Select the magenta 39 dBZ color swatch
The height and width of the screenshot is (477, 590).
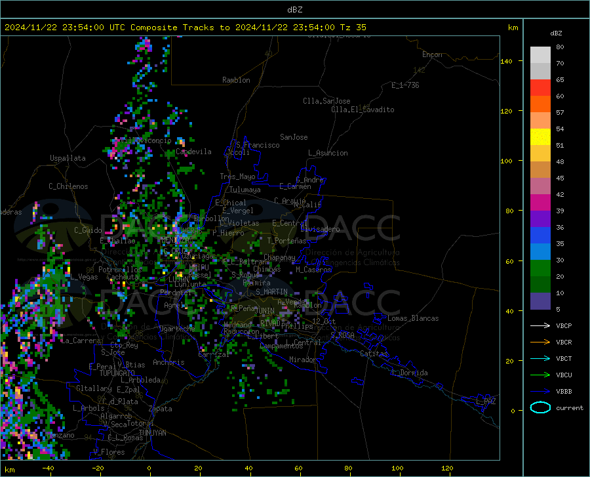tap(540, 203)
